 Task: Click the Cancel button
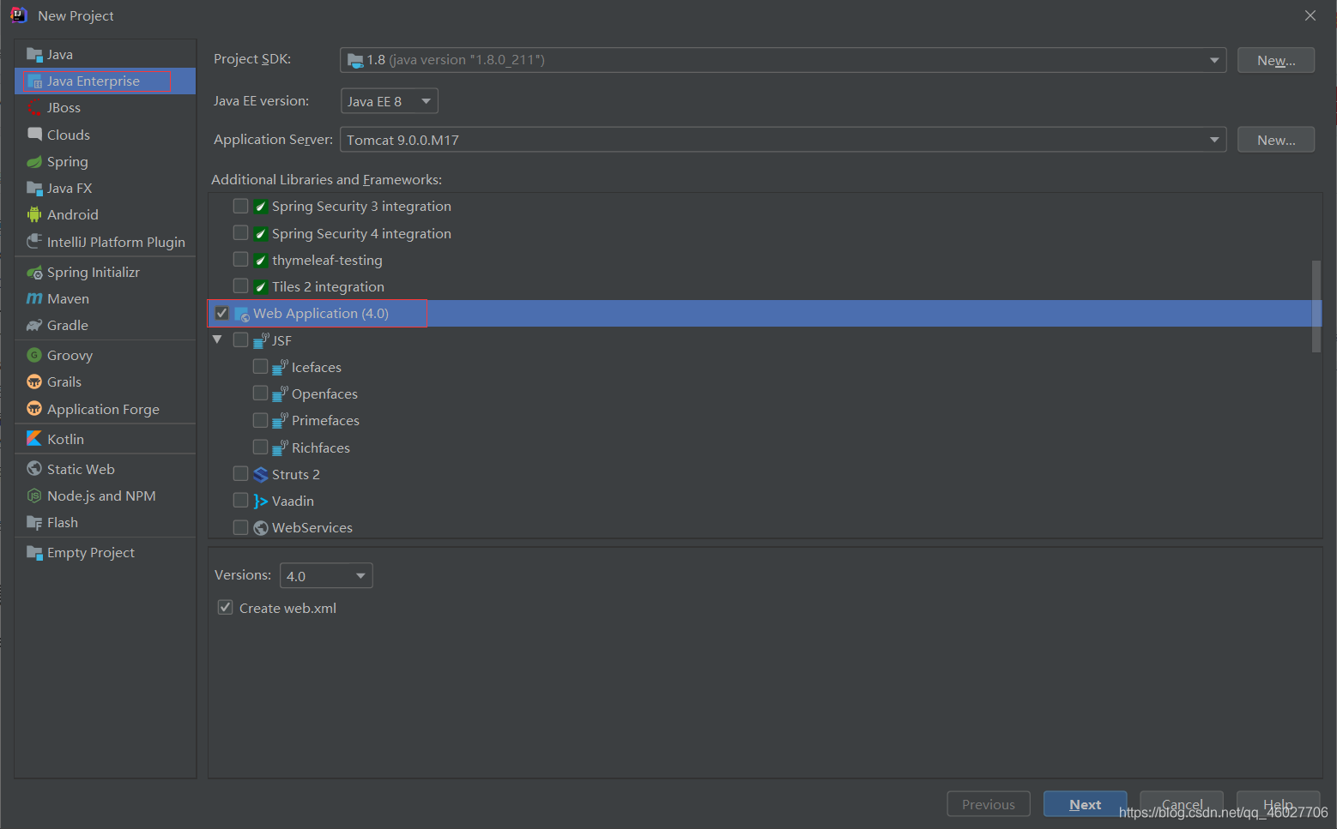[x=1182, y=804]
